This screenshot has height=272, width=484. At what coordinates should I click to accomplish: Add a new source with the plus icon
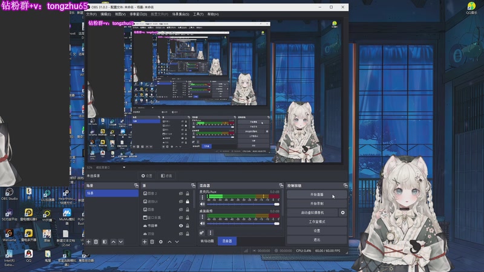[x=145, y=242]
